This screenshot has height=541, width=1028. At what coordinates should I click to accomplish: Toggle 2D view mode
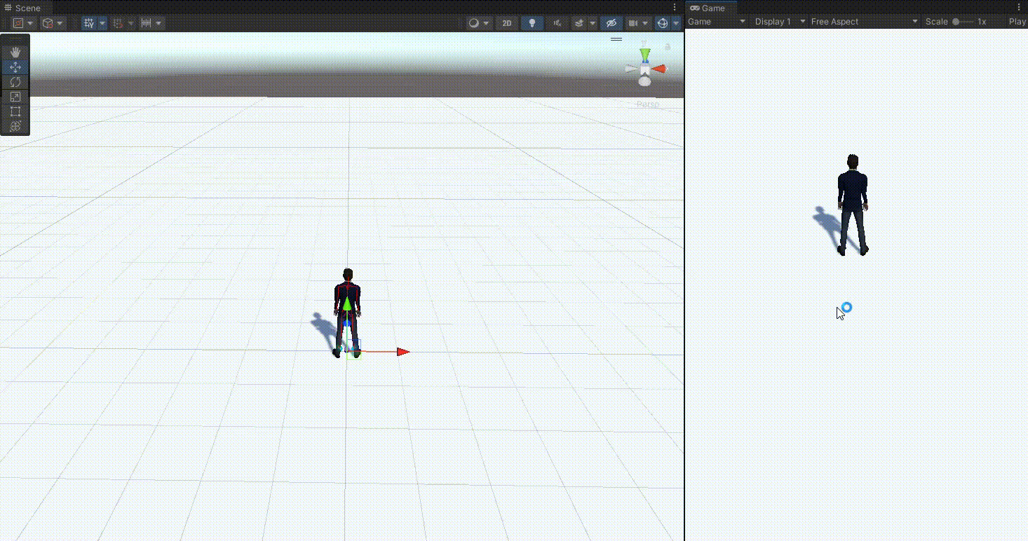[x=506, y=23]
